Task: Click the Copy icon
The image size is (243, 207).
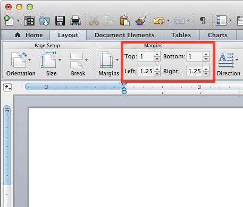Action: [x=110, y=21]
